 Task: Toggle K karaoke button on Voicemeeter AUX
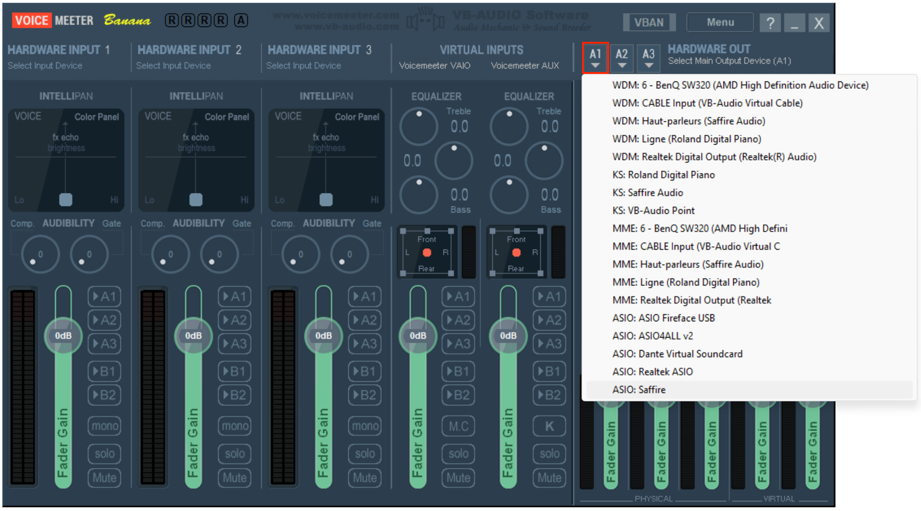pos(549,426)
